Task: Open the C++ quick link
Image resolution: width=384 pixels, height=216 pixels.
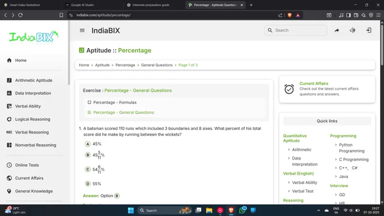Action: click(343, 168)
